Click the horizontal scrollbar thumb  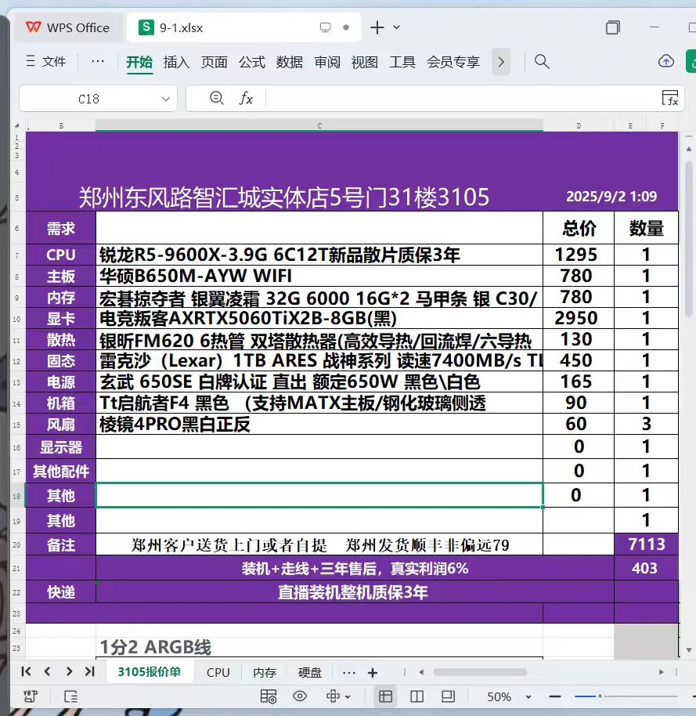(480, 672)
